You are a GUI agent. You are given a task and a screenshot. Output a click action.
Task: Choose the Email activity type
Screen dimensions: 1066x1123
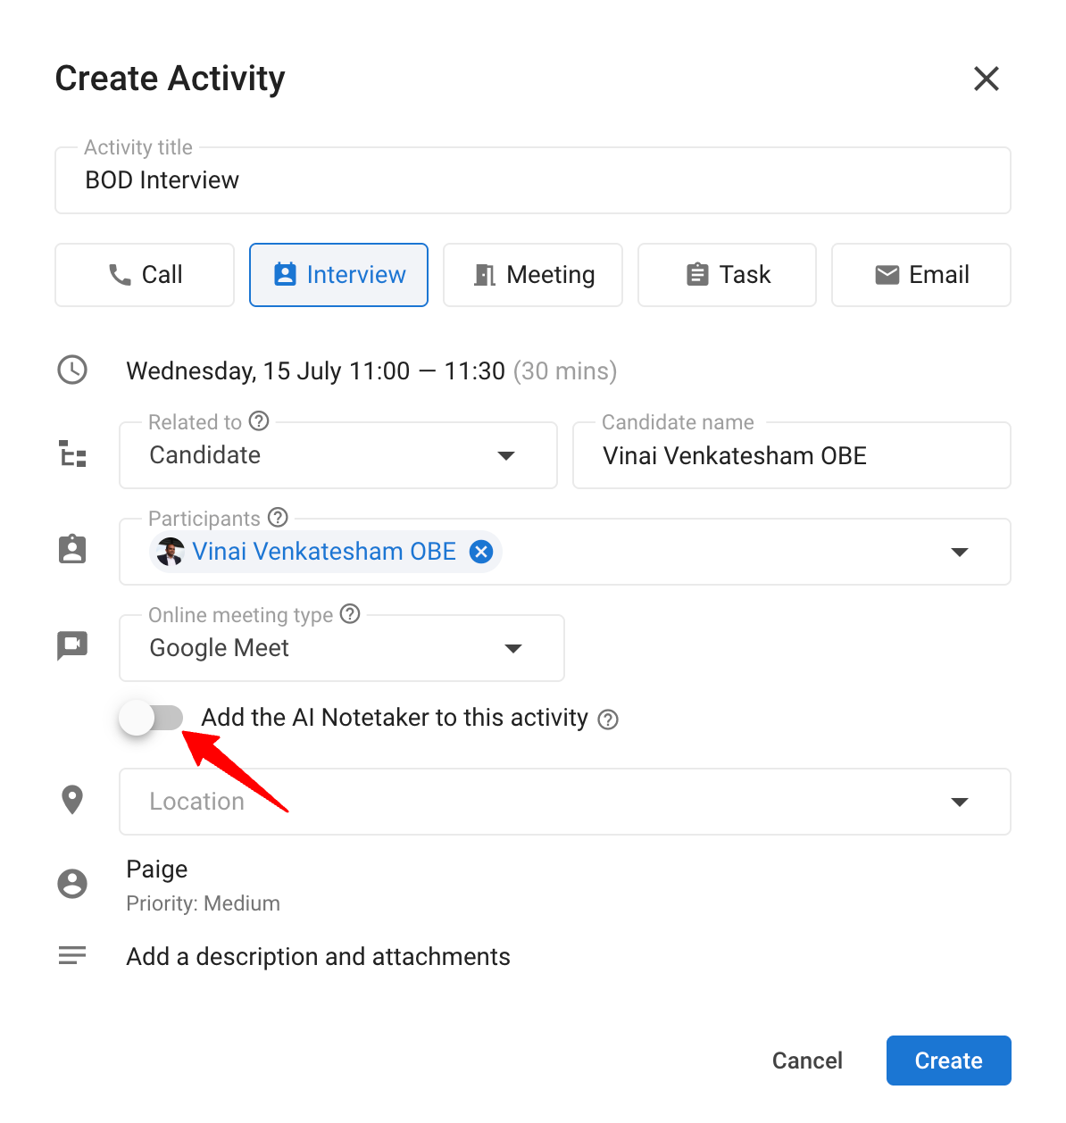[x=921, y=275]
